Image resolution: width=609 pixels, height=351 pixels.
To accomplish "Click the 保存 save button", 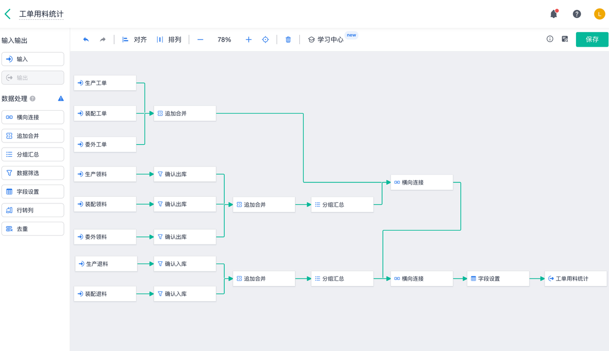I will 592,40.
